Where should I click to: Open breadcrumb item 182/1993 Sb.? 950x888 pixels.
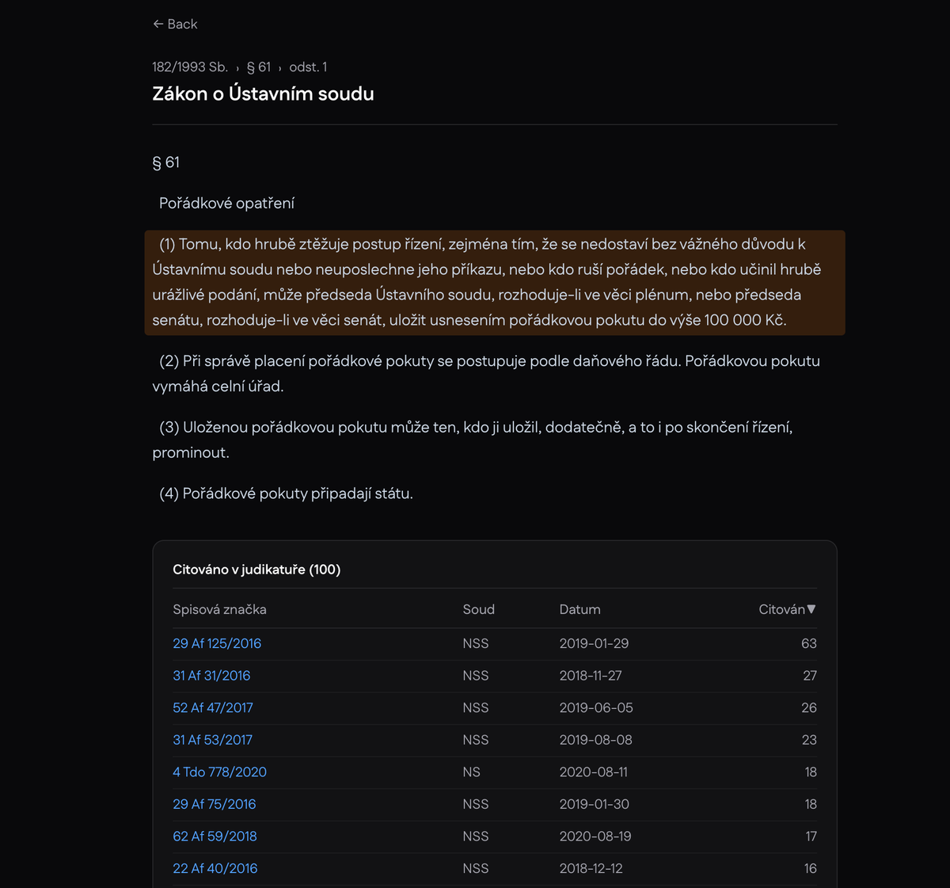(189, 67)
